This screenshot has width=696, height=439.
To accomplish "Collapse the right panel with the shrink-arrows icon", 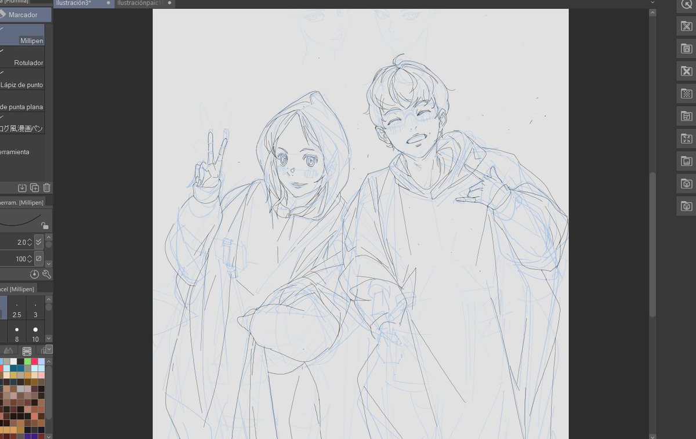I will pos(686,139).
